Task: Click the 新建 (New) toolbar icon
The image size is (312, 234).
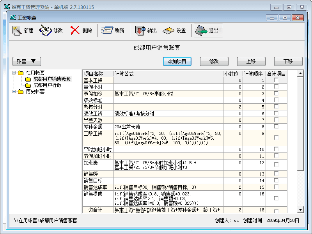Action: coord(17,31)
